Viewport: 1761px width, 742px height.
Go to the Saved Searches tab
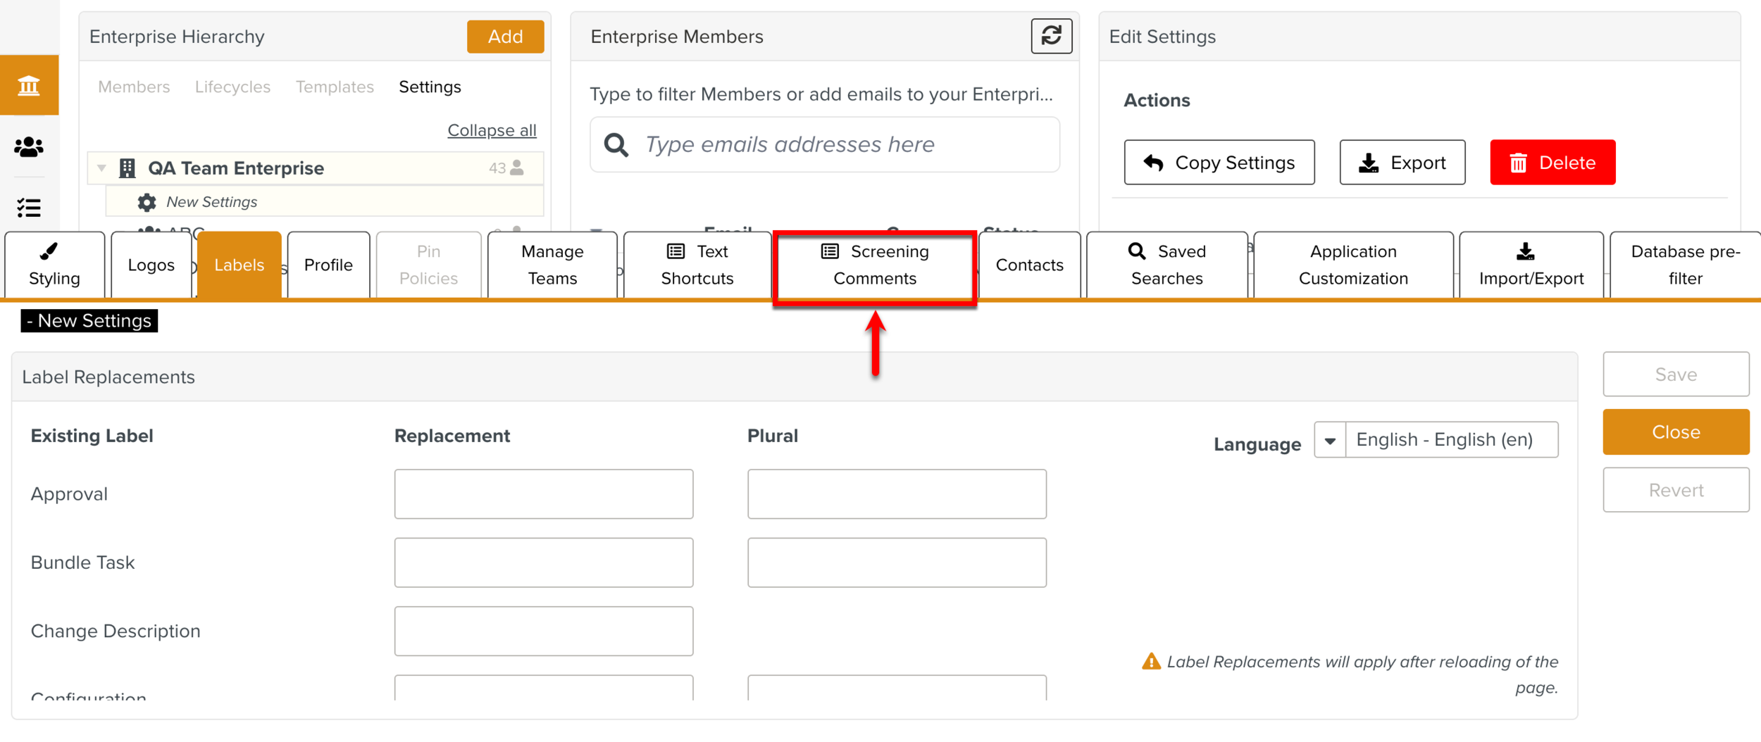pos(1166,265)
